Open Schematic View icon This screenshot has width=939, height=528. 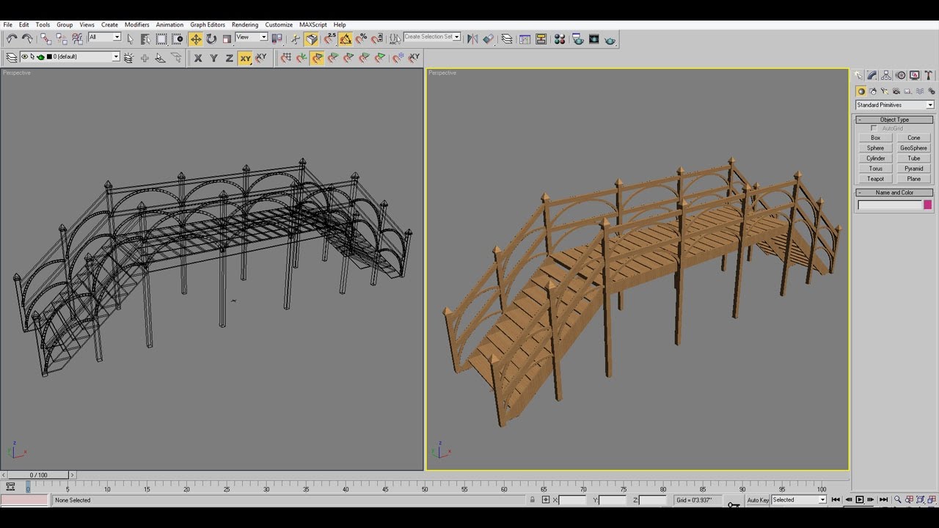coord(541,39)
